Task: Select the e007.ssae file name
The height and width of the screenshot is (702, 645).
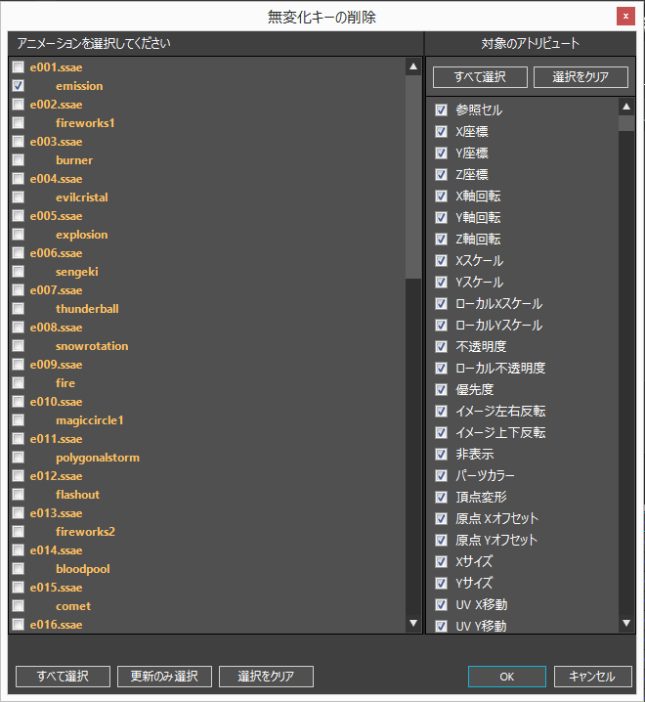Action: coord(56,290)
